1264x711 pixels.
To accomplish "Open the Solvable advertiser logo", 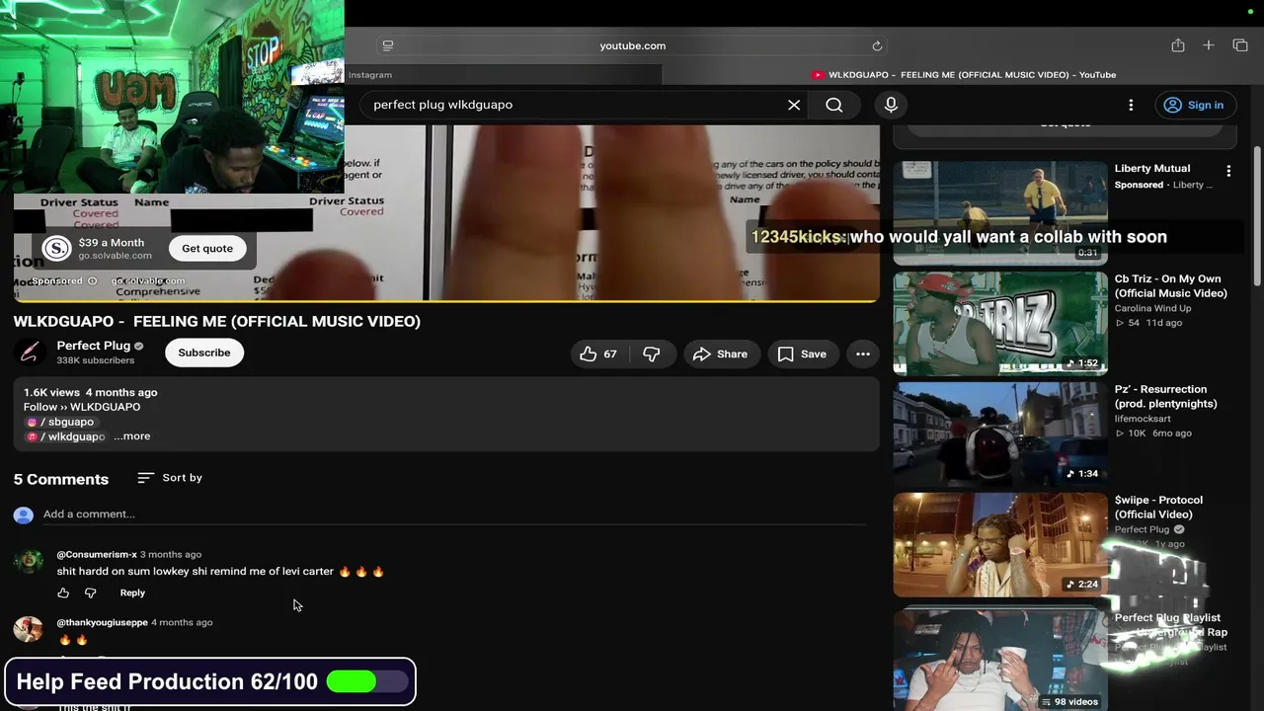I will [56, 249].
